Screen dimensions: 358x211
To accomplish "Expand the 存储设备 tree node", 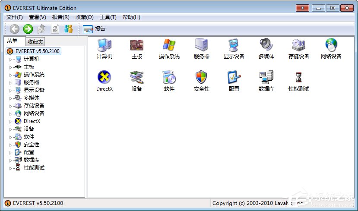I will click(x=11, y=106).
